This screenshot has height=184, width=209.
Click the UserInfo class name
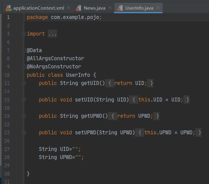[78, 75]
